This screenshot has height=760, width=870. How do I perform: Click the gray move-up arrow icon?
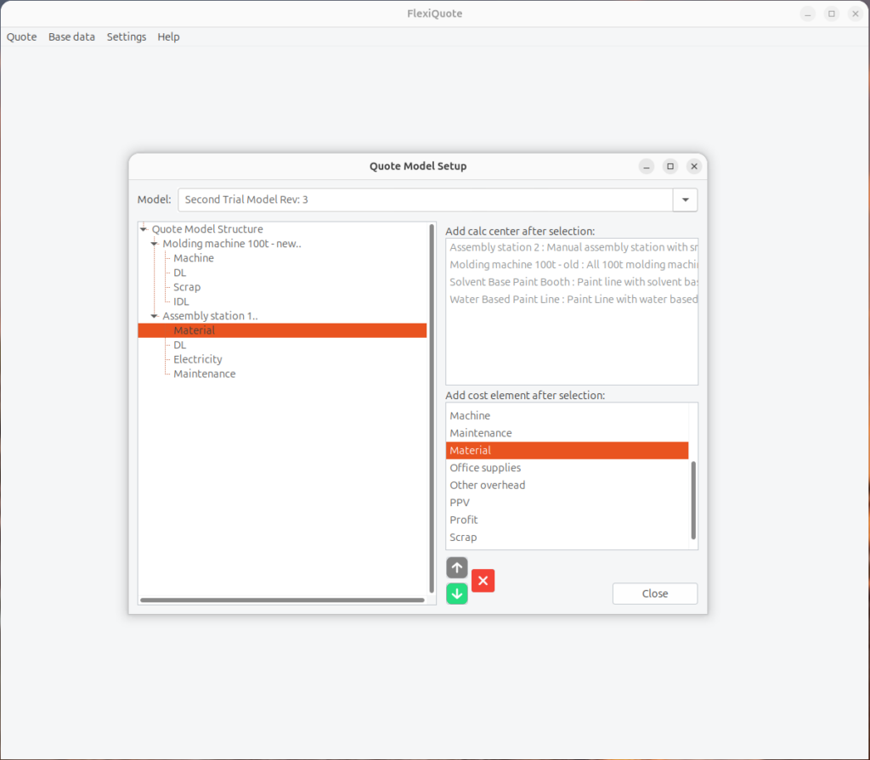(x=457, y=567)
